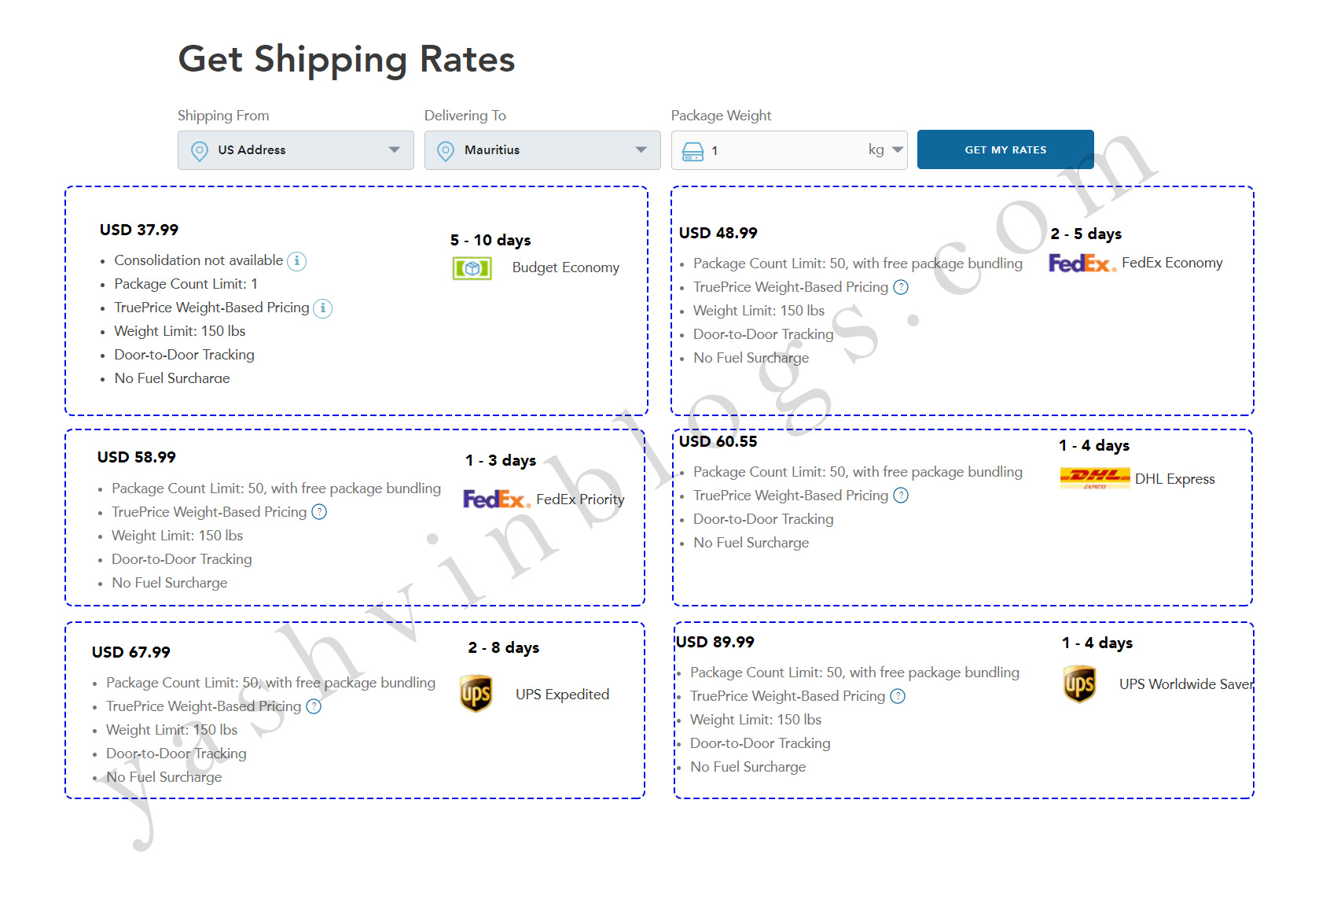
Task: Click TruePrice help icon in UPS Worldwide Saver card
Action: (898, 696)
